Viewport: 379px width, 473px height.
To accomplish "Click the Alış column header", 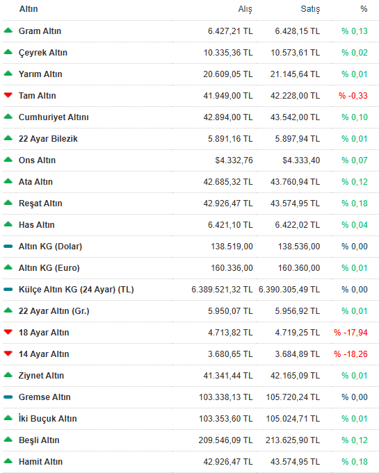I will [245, 9].
